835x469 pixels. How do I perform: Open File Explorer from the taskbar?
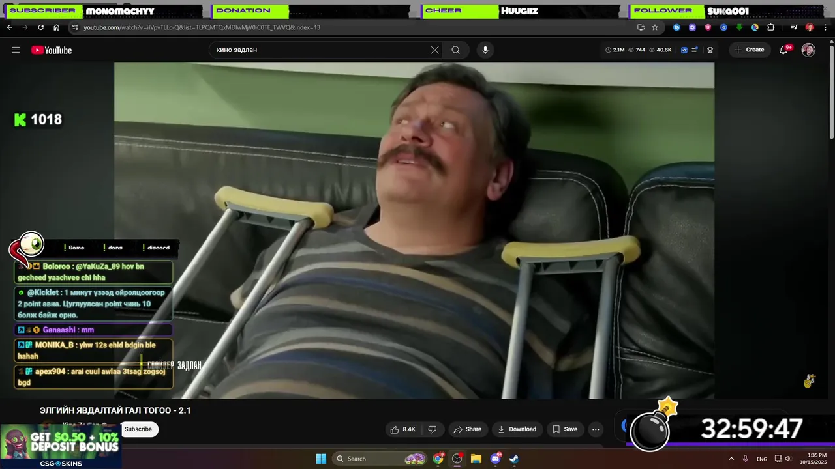click(476, 459)
